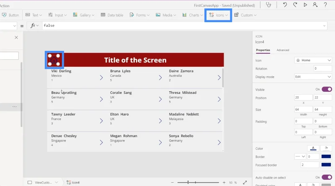Select Icon4 breadcrumb in status bar
Image resolution: width=335 pixels, height=186 pixels.
73,183
